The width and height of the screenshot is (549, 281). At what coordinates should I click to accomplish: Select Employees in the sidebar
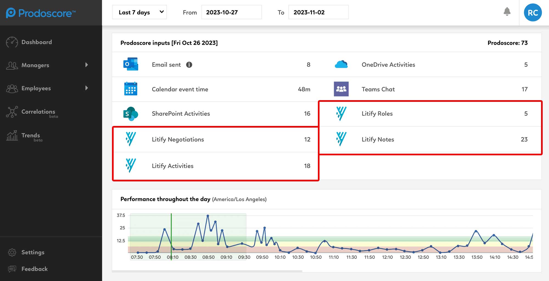pos(36,88)
